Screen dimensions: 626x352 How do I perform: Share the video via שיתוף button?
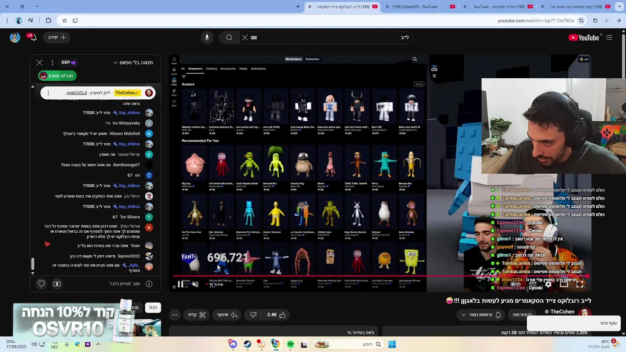227,315
